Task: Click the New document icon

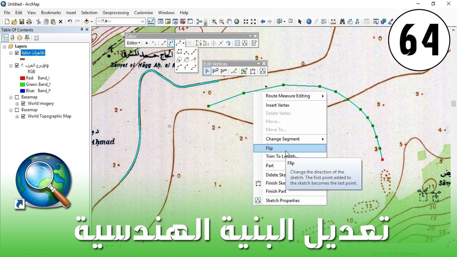Action: click(7, 21)
